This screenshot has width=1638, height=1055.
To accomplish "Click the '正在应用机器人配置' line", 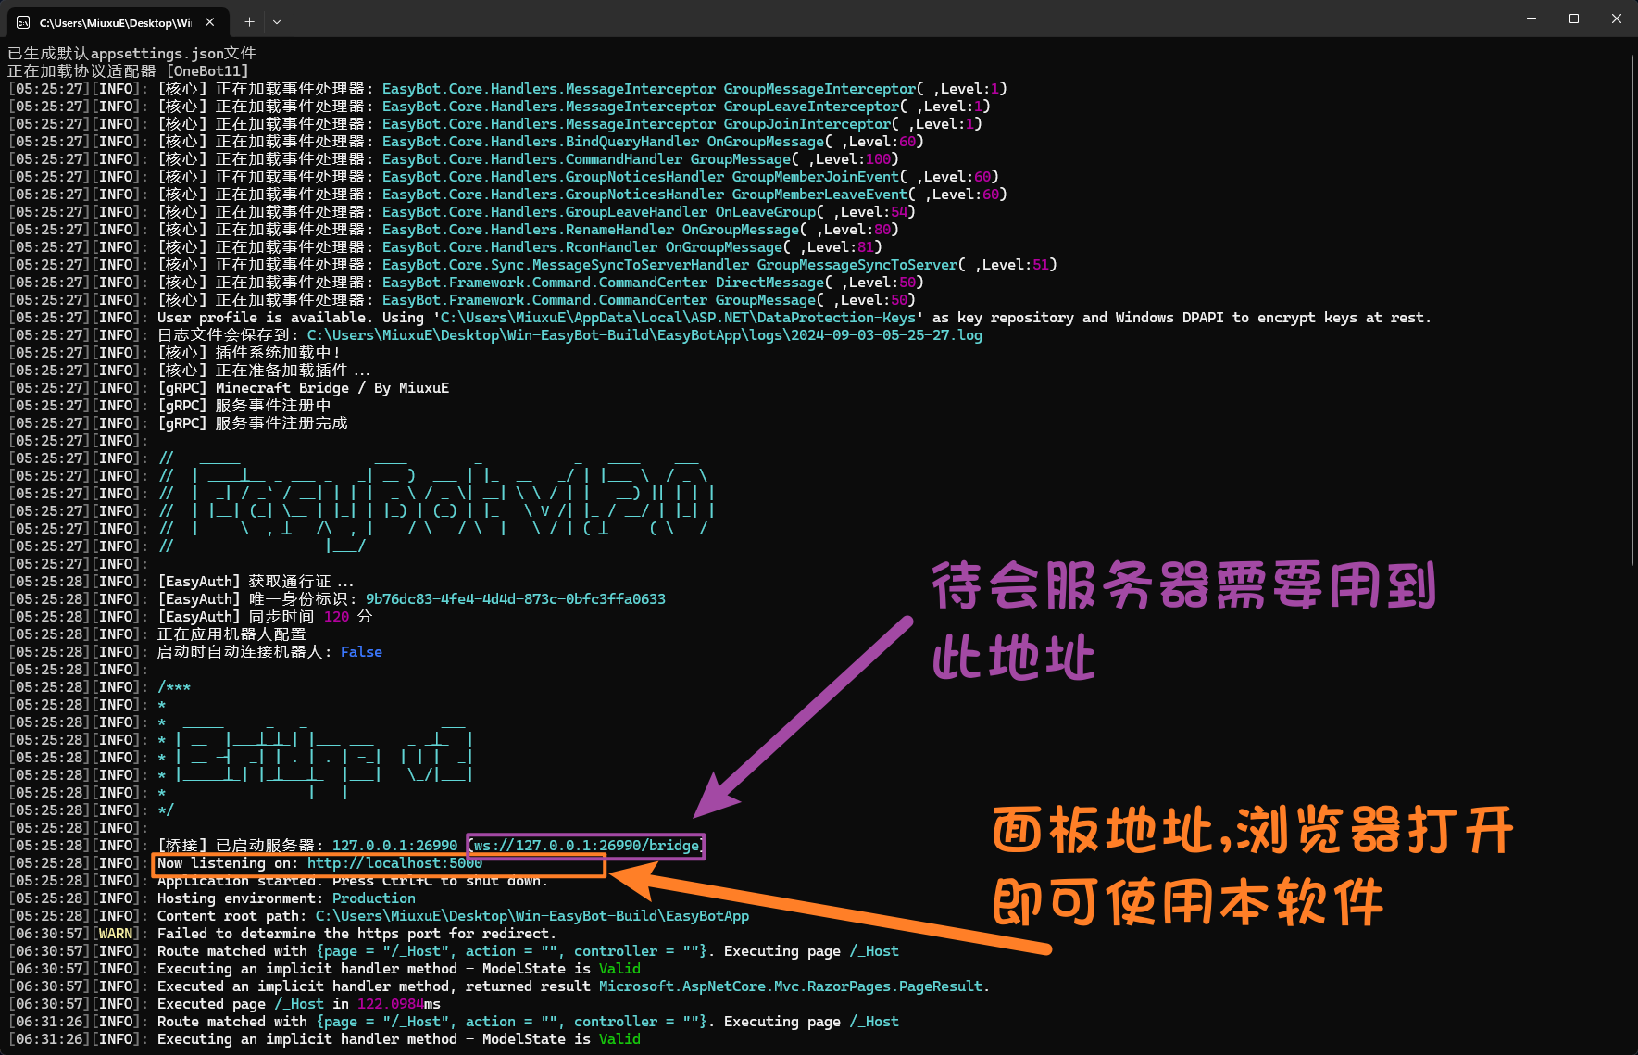I will point(231,634).
